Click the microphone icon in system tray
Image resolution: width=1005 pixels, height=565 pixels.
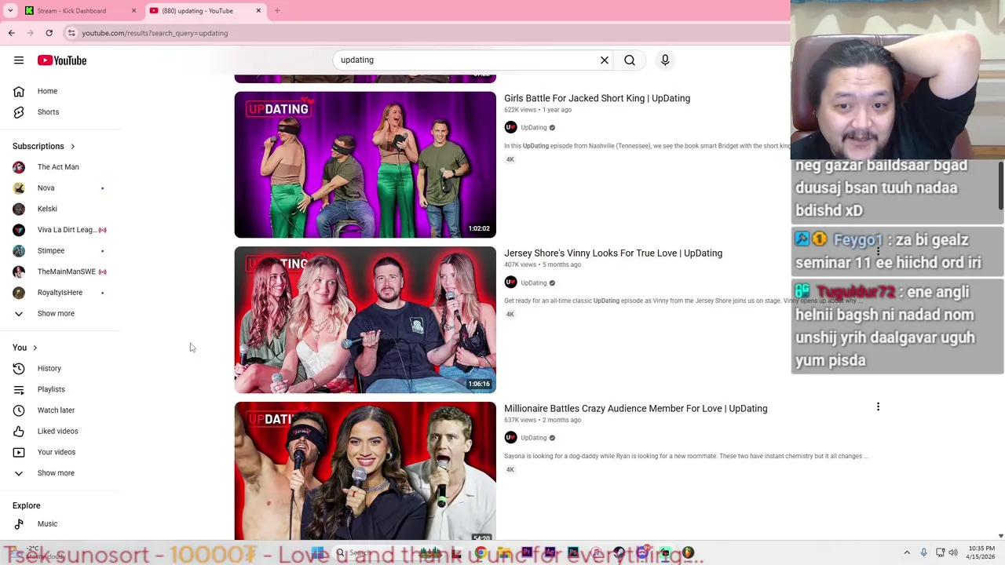(x=923, y=552)
